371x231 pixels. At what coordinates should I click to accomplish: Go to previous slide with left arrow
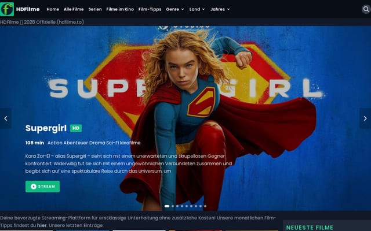6,118
